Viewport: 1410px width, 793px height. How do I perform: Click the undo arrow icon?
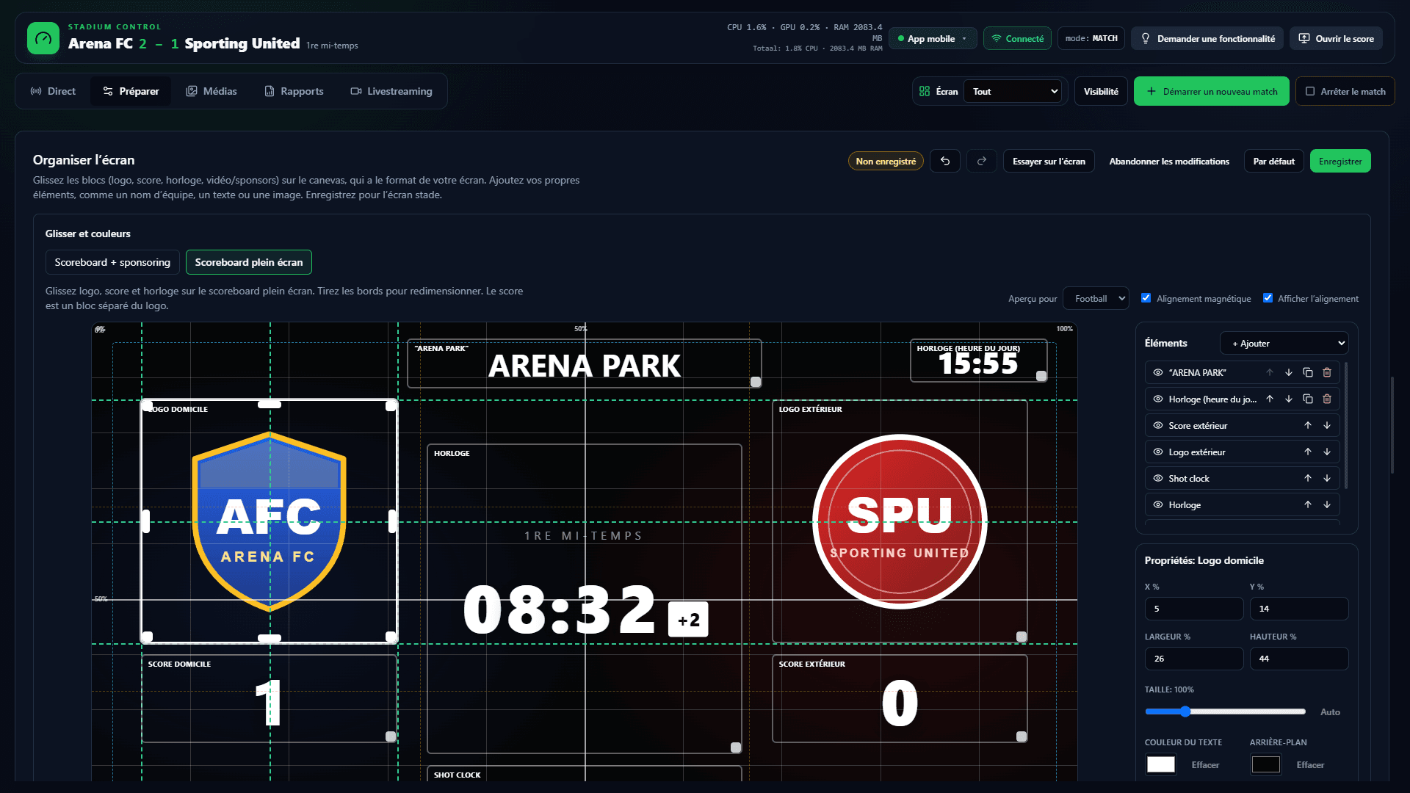tap(945, 161)
